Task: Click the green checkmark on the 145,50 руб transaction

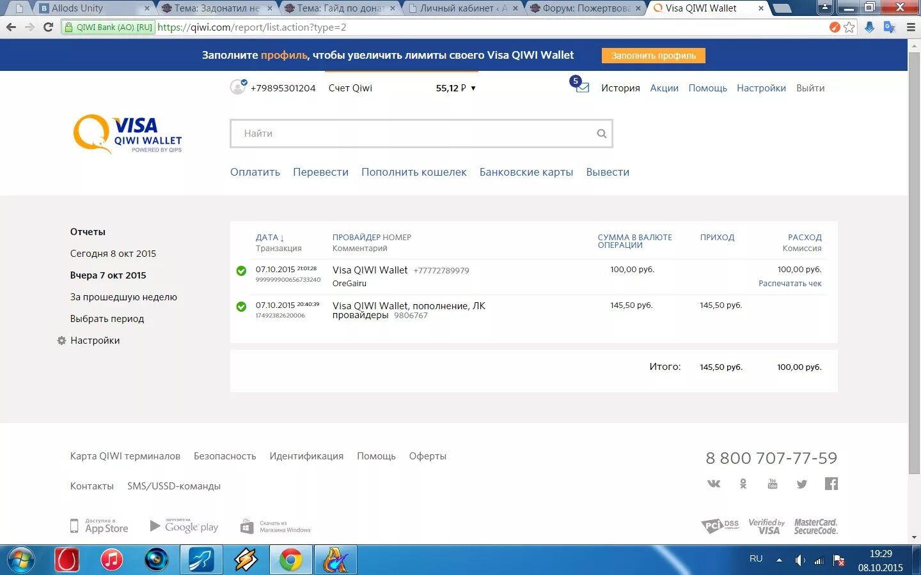Action: 241,307
